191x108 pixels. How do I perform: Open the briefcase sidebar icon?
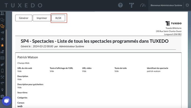(2, 96)
